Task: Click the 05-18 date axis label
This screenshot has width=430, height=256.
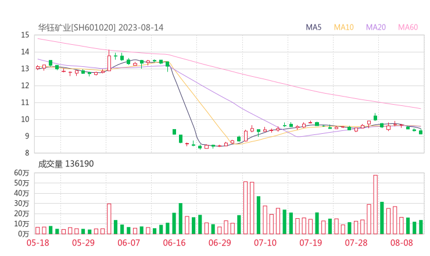Action: coord(38,243)
